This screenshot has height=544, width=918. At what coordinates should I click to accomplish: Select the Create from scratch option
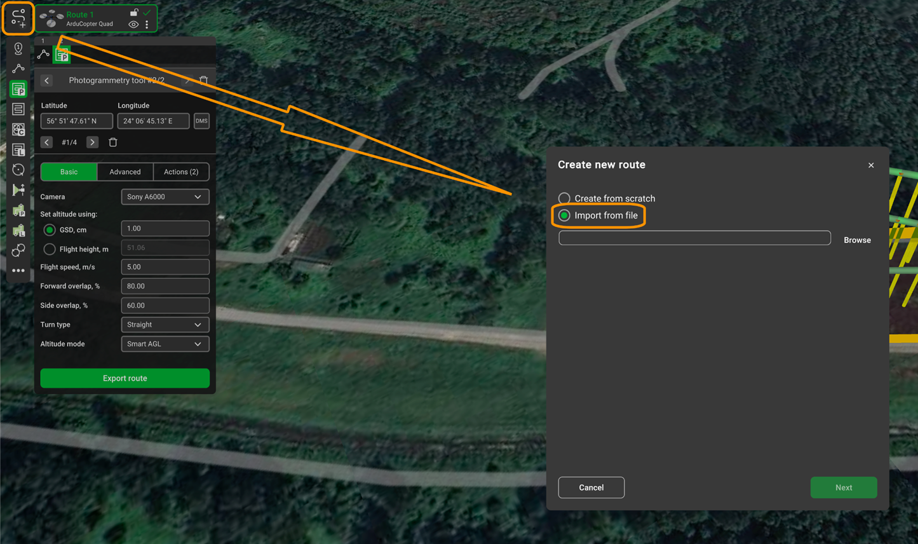point(564,198)
